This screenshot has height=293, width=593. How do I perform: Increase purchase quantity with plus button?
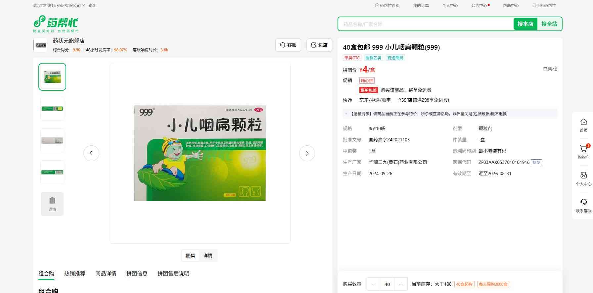(401, 284)
